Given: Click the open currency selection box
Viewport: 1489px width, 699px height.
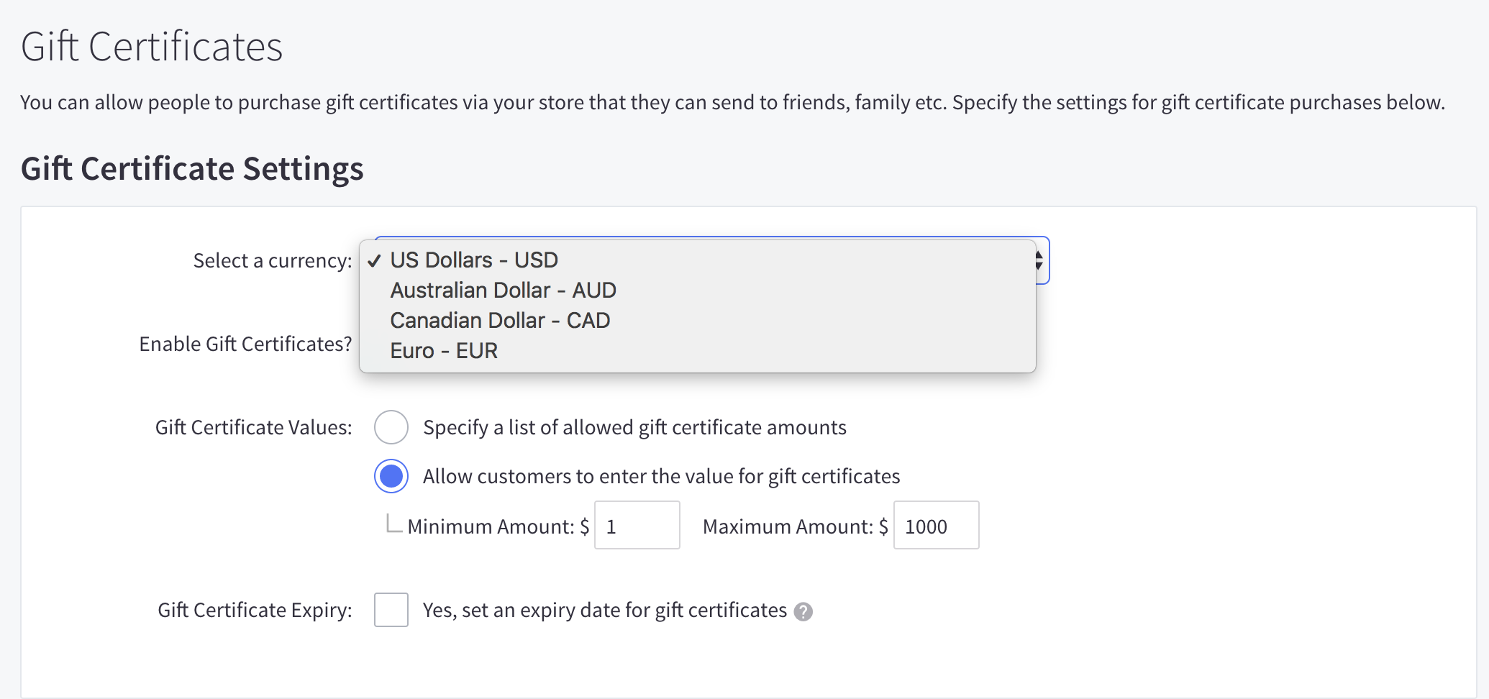Looking at the screenshot, I should pyautogui.click(x=698, y=306).
